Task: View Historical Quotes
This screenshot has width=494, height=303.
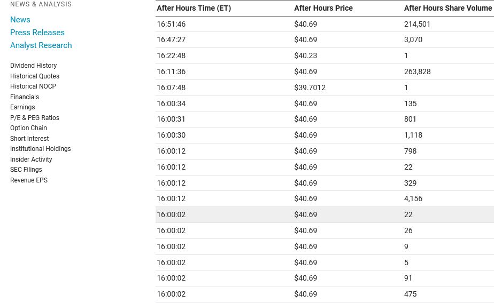Action: (x=35, y=76)
